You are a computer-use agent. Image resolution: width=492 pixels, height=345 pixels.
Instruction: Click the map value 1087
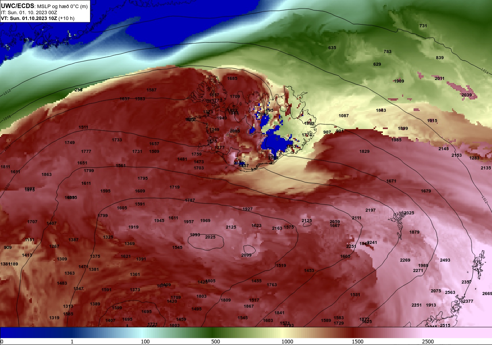344,116
